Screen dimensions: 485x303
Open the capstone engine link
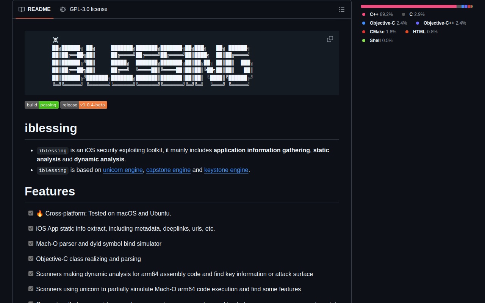(168, 170)
